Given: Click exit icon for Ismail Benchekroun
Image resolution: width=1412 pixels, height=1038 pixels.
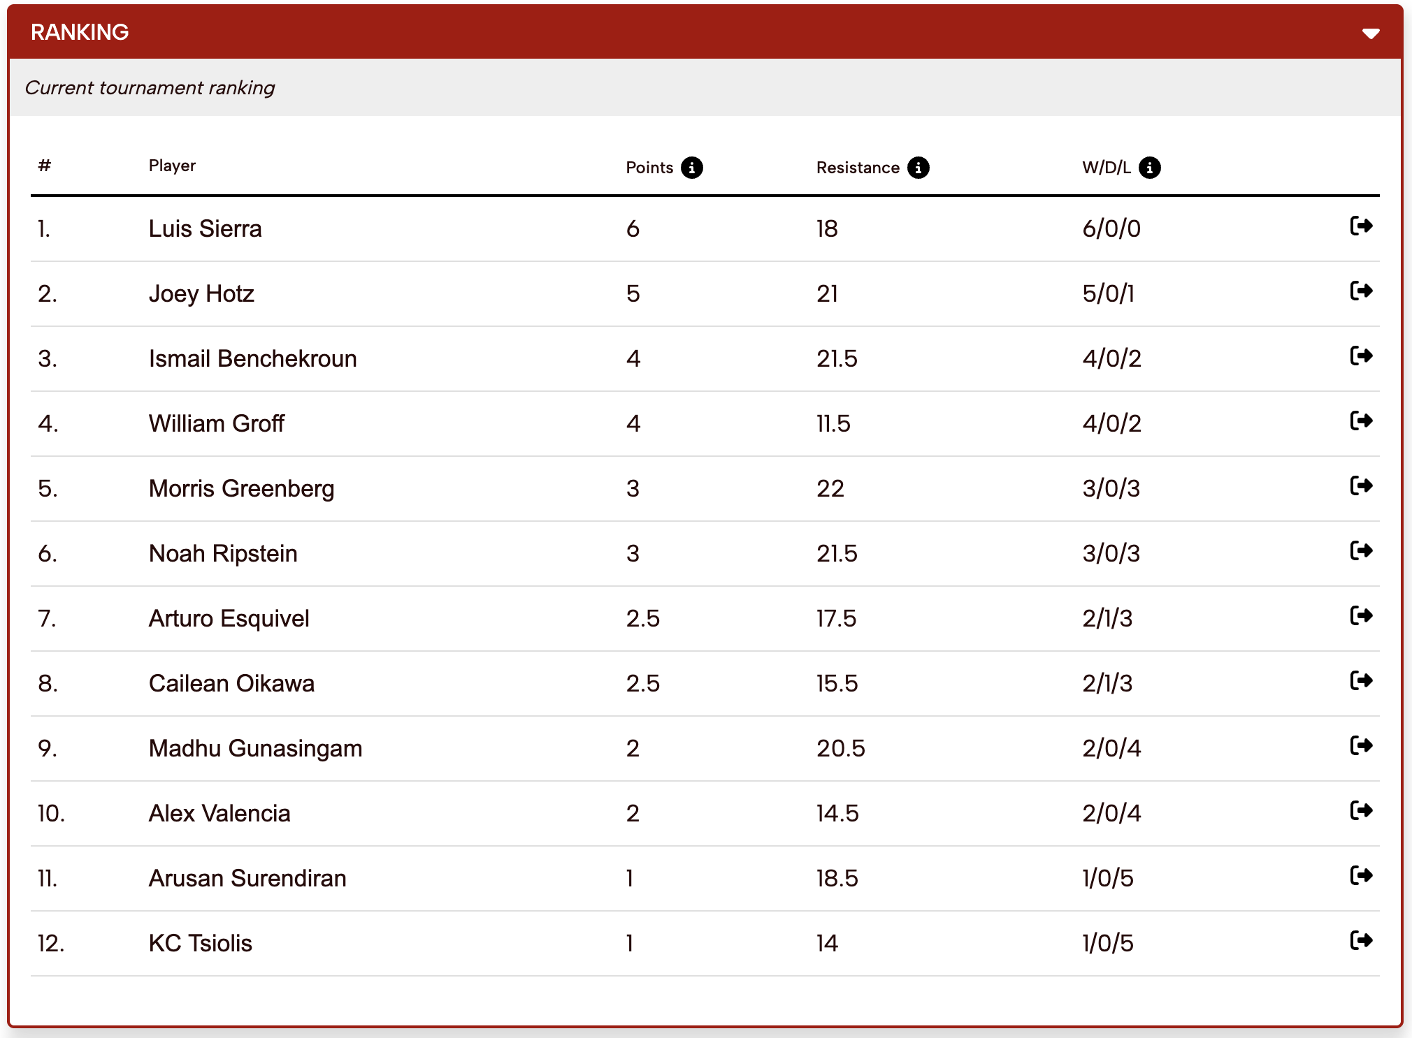Looking at the screenshot, I should coord(1361,356).
